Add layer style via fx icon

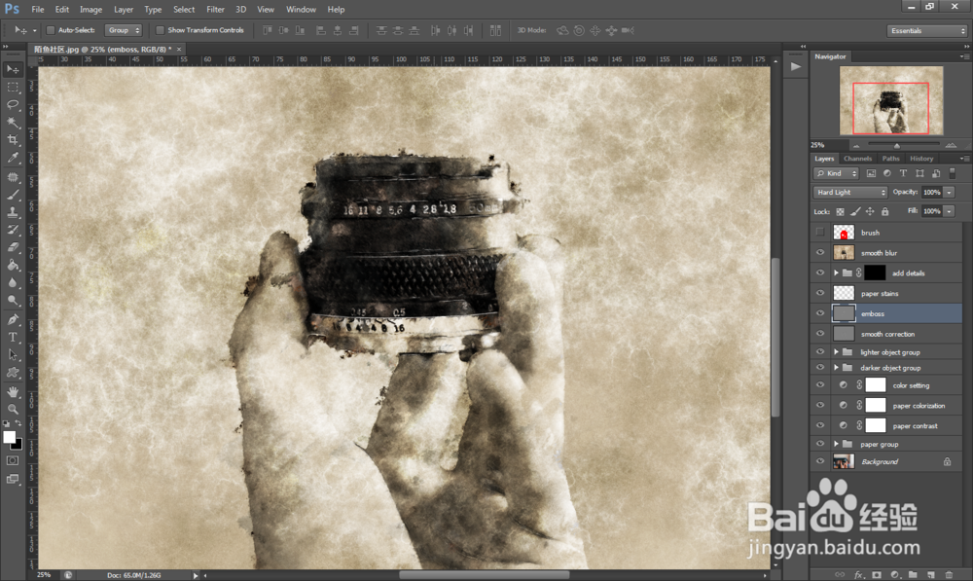(x=859, y=575)
